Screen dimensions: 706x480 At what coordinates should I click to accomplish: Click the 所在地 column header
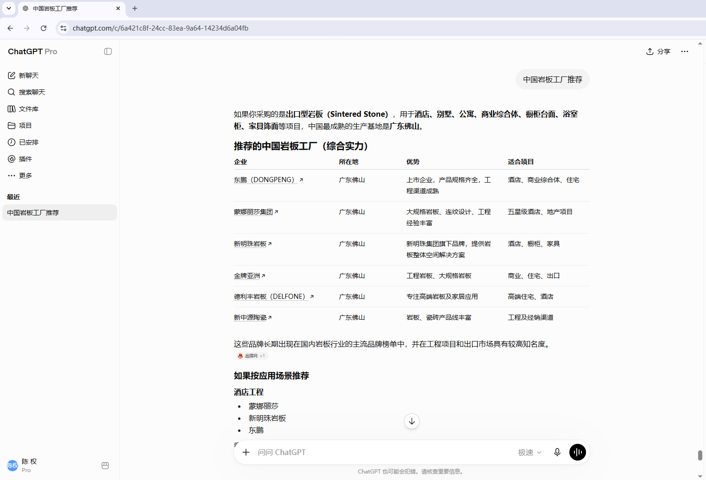point(348,162)
